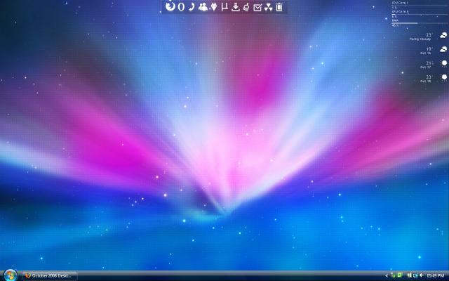Open the Windows Start orb
Image resolution: width=449 pixels, height=281 pixels.
11,275
